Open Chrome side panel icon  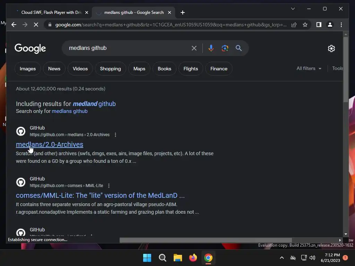pyautogui.click(x=319, y=25)
